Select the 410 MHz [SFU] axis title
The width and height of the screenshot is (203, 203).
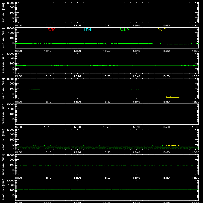pyautogui.click(x=3, y=38)
